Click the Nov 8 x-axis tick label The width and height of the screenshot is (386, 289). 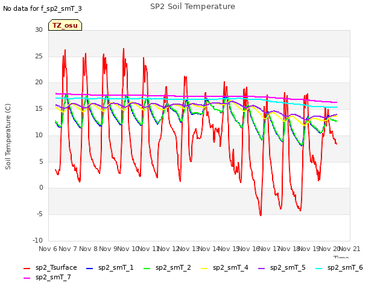88,249
